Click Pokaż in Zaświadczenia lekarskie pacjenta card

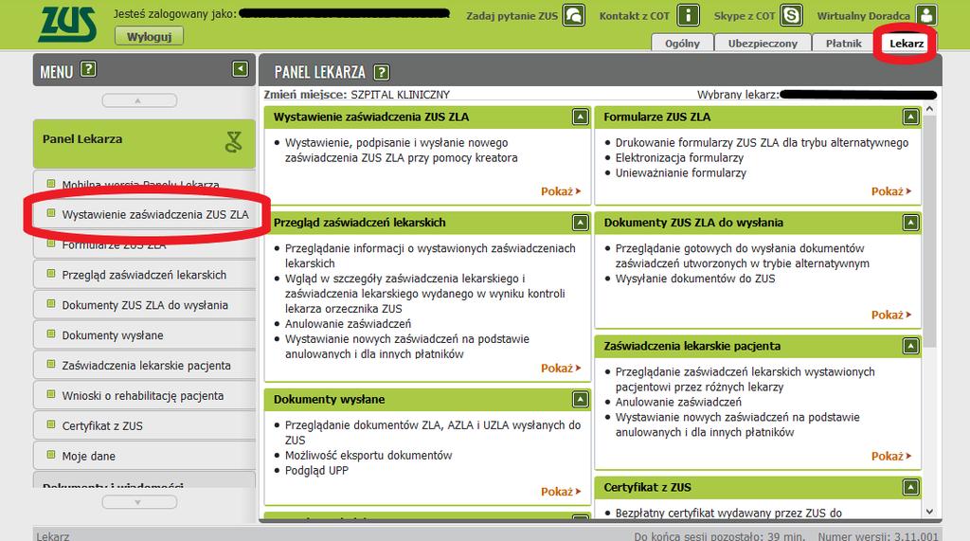890,456
